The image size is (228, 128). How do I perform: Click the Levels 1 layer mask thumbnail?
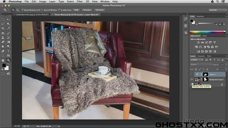click(205, 75)
